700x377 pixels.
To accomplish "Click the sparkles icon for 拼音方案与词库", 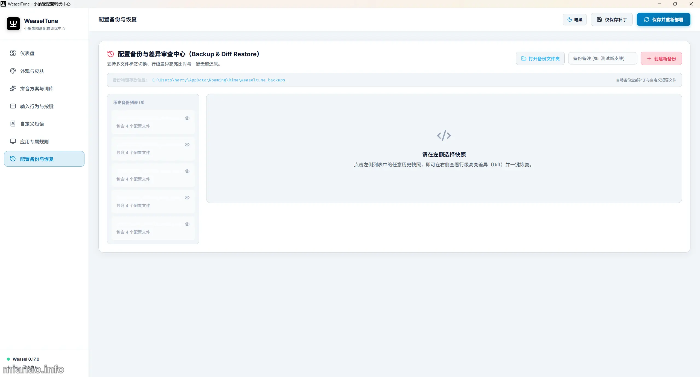I will coord(13,89).
